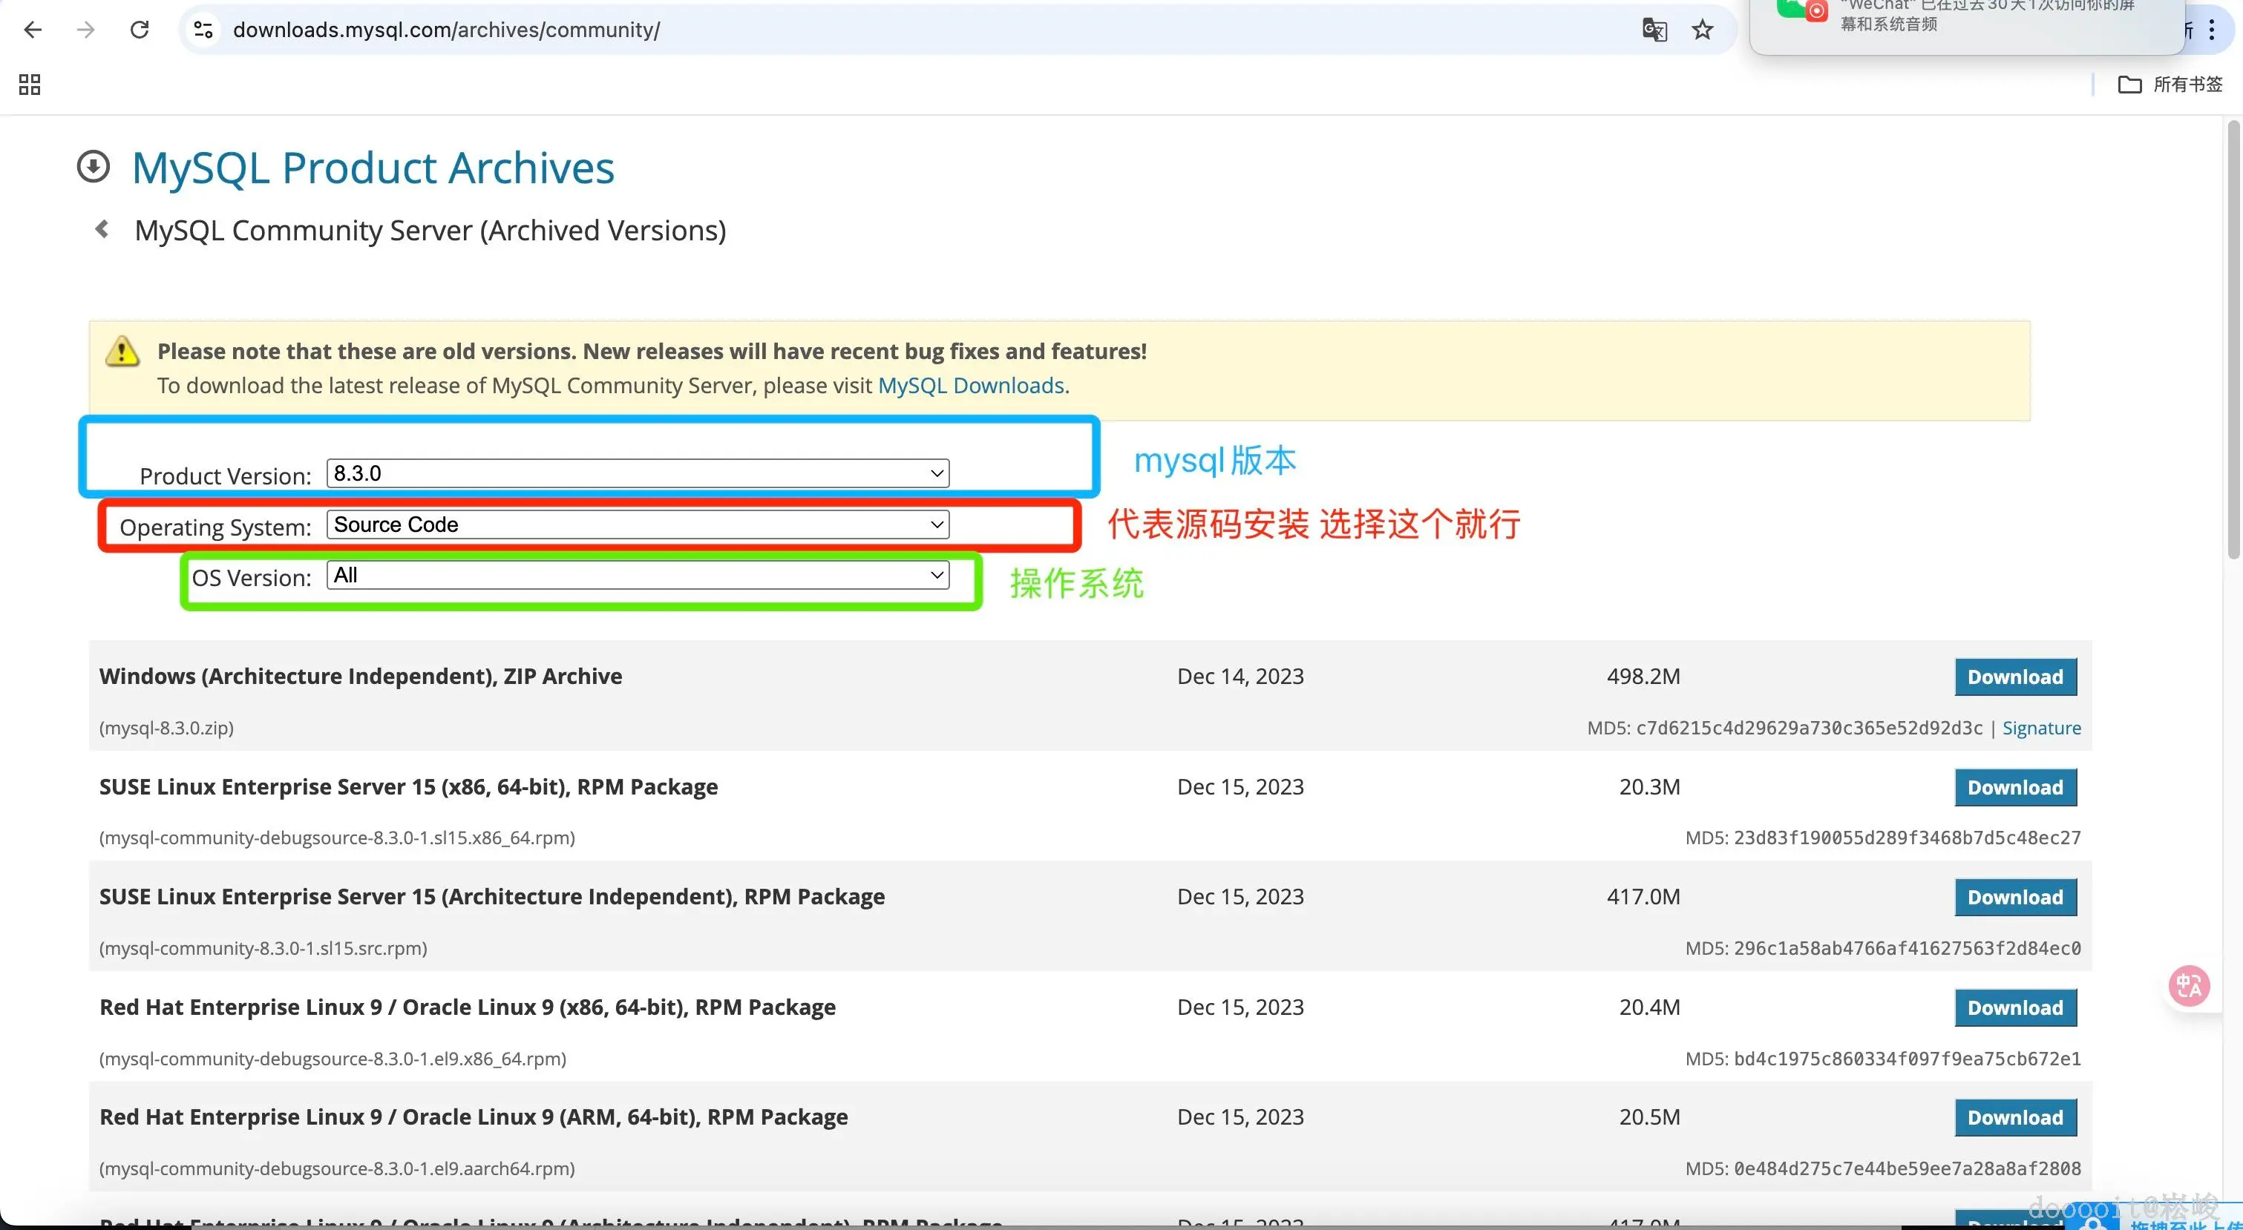This screenshot has width=2243, height=1230.
Task: Open the OS Version dropdown
Action: [638, 576]
